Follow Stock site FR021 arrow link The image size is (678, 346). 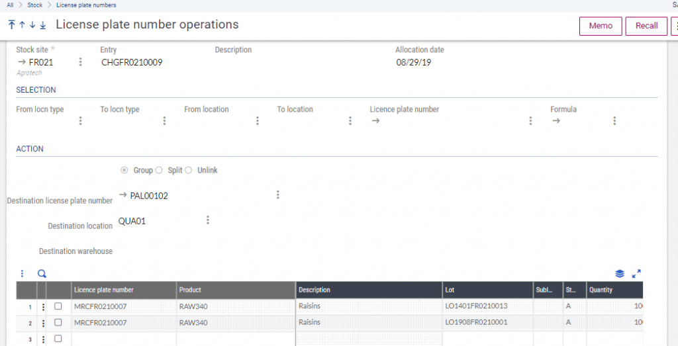tap(22, 62)
